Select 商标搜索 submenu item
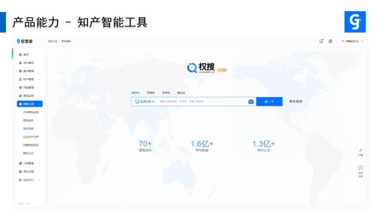Screen dimensions: 378x213 click(28, 129)
